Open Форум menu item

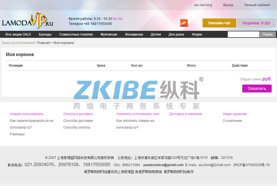tap(197, 34)
